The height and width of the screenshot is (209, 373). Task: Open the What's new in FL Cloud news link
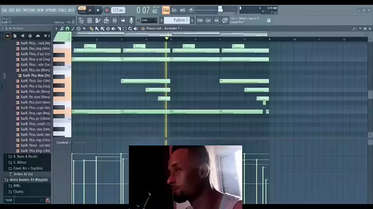[245, 20]
